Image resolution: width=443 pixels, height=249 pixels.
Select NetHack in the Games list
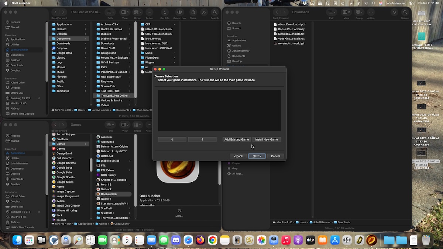(x=107, y=189)
